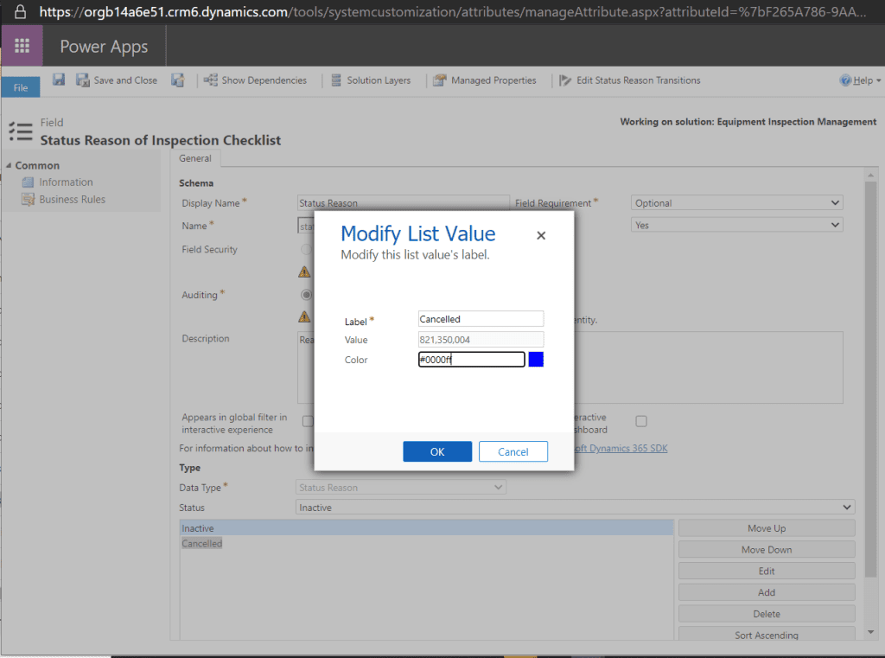Click OK in Modify List Value dialog
Image resolution: width=885 pixels, height=658 pixels.
(437, 451)
